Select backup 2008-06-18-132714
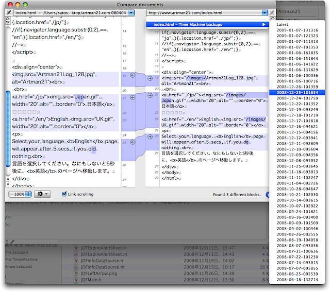The image size is (330, 292). pos(297,280)
